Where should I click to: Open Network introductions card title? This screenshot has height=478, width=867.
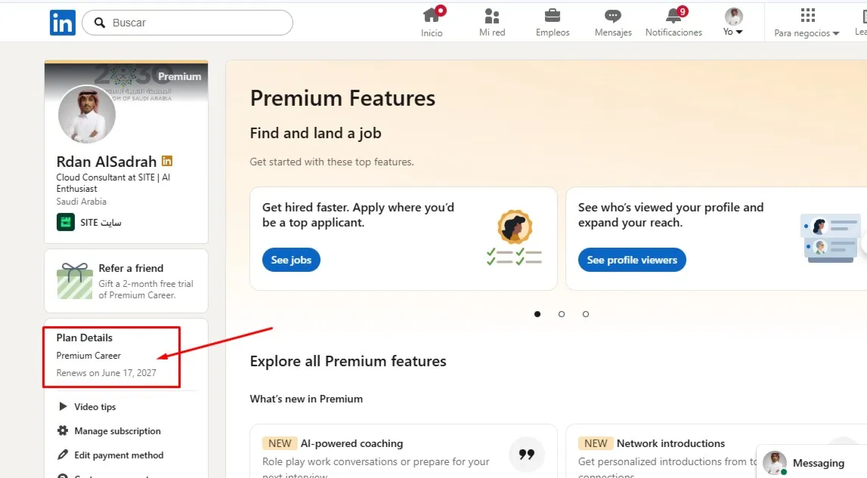[x=670, y=443]
